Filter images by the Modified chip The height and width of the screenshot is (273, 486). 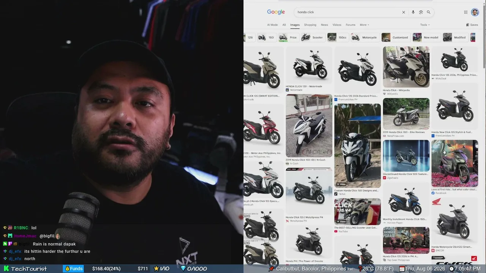[x=455, y=38]
